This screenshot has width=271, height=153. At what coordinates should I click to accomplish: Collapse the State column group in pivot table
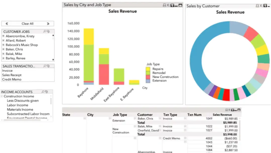[85, 118]
